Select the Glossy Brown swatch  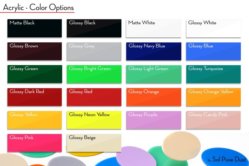coord(35,52)
